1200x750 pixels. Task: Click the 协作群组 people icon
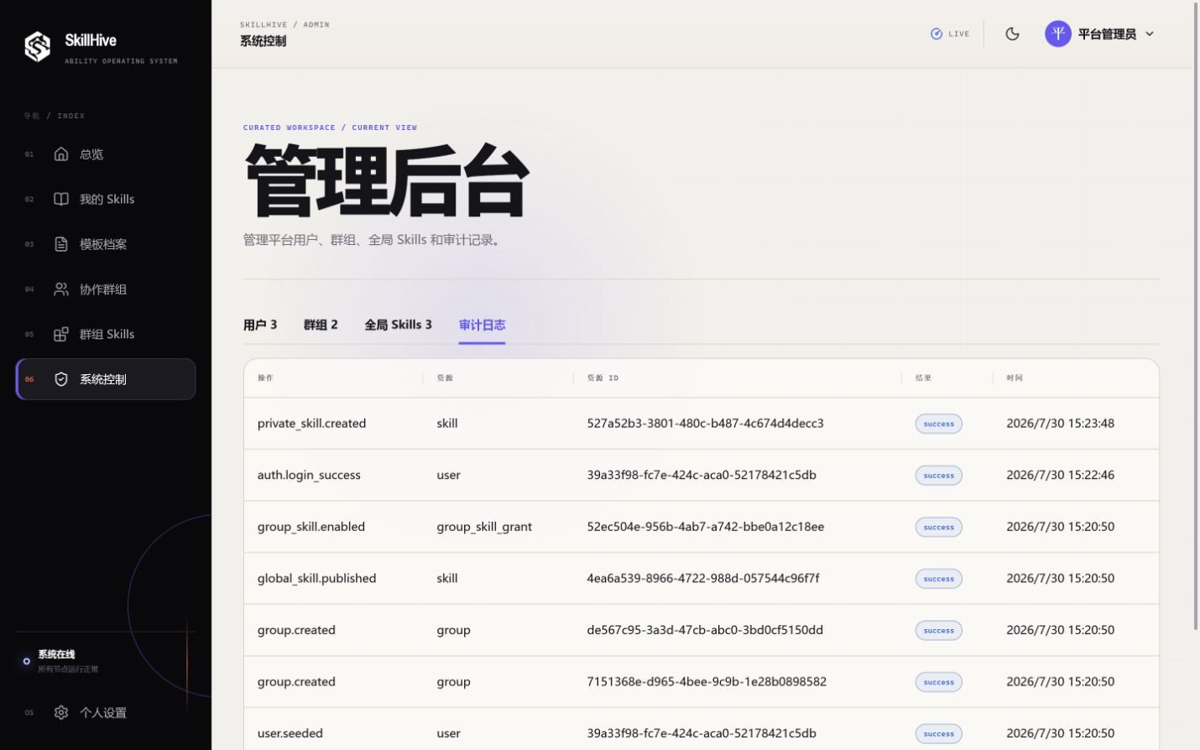pyautogui.click(x=61, y=289)
